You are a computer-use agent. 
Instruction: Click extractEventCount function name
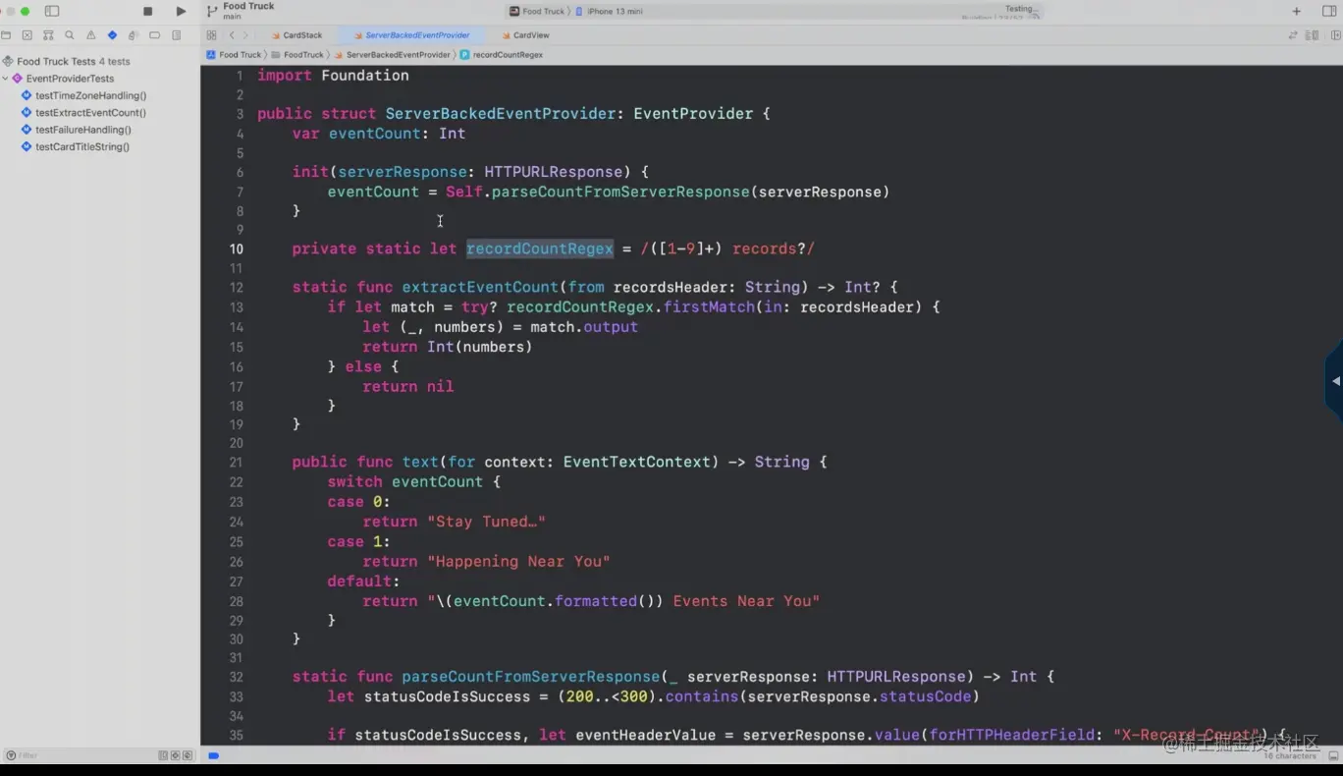(480, 288)
